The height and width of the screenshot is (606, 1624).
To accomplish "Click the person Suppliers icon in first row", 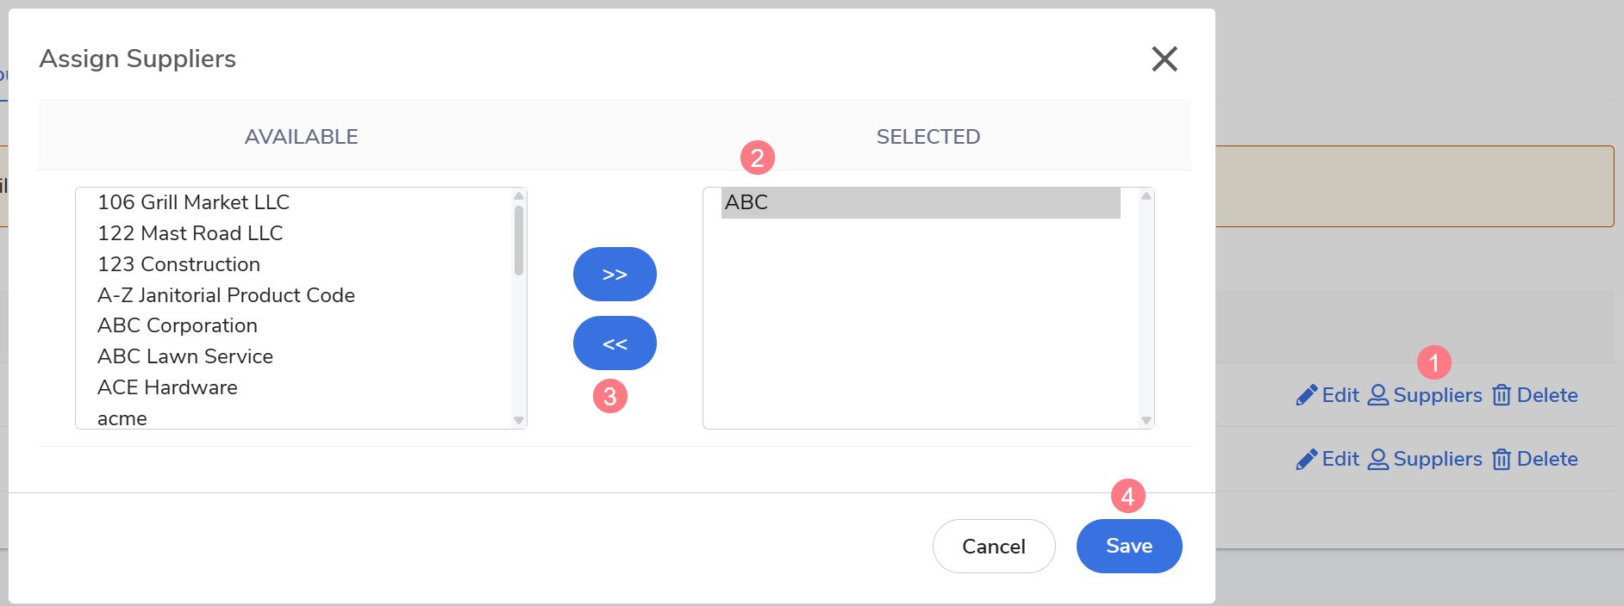I will 1378,395.
